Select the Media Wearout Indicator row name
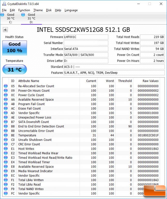This screenshot has height=199, width=167. coord(35,171)
